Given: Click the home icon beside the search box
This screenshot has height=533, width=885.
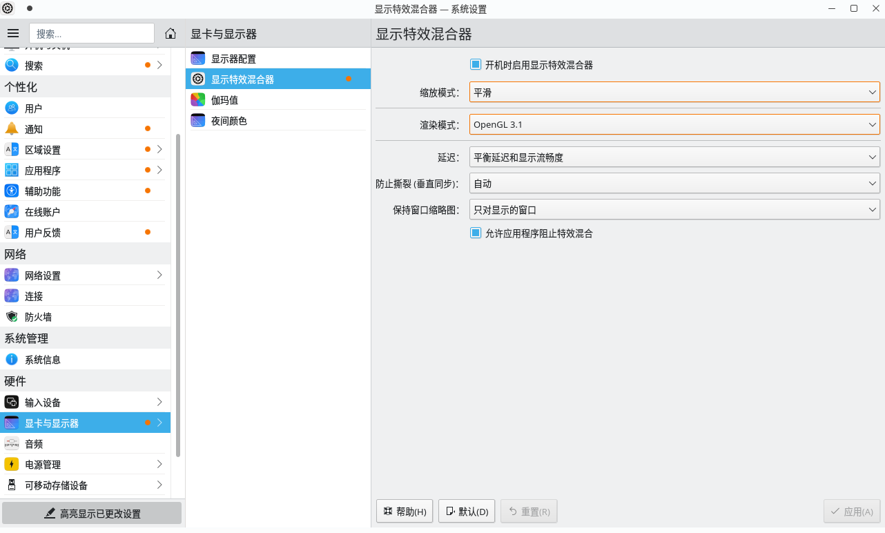Looking at the screenshot, I should pyautogui.click(x=171, y=33).
